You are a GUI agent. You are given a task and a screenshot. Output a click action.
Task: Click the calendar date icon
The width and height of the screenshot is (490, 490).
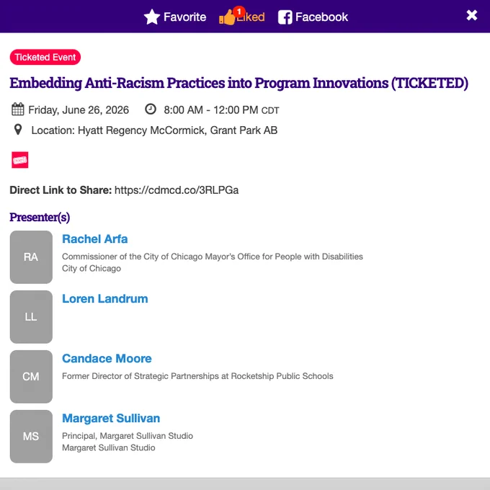click(x=18, y=110)
